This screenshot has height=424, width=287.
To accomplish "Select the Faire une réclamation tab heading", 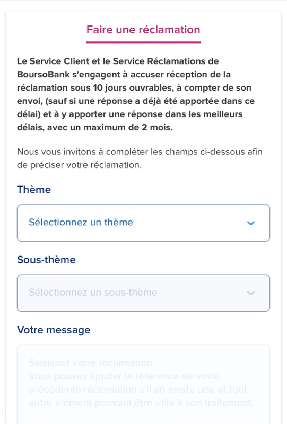I will coord(143,30).
